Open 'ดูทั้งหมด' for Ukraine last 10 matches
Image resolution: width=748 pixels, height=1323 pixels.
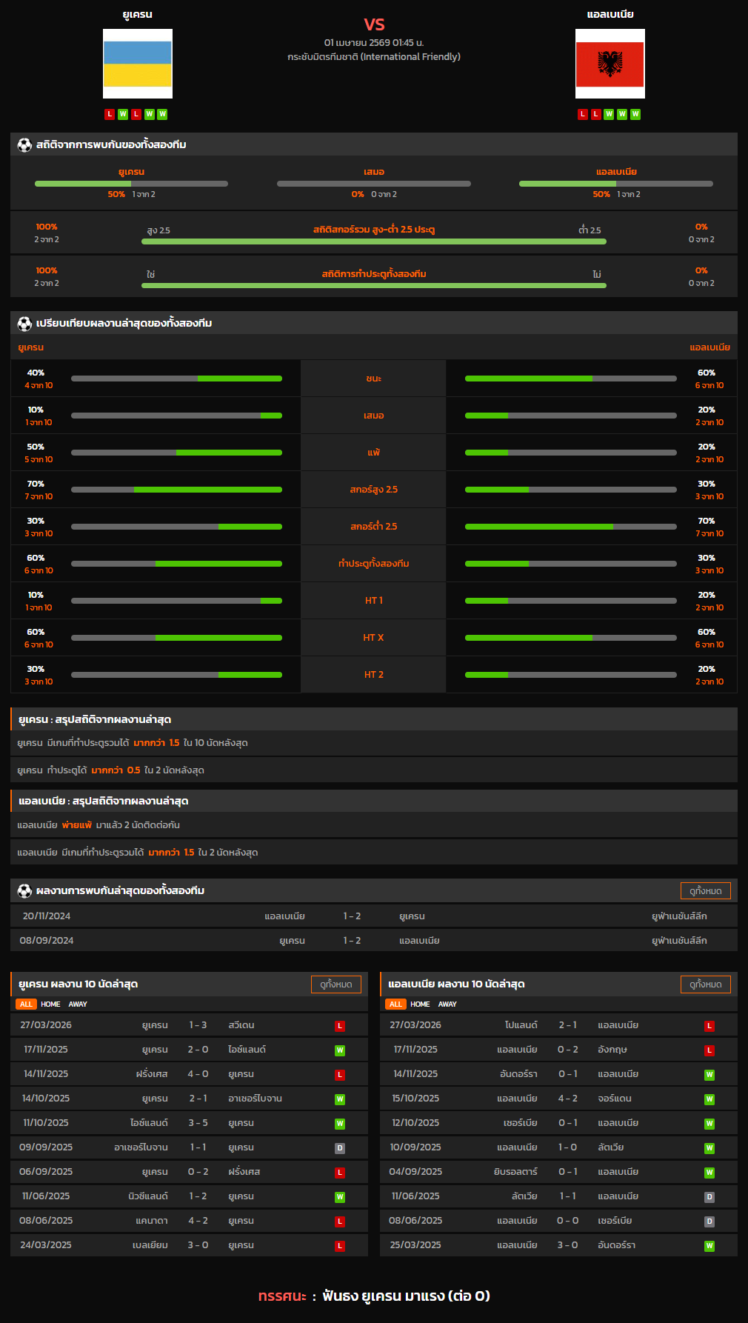336,984
